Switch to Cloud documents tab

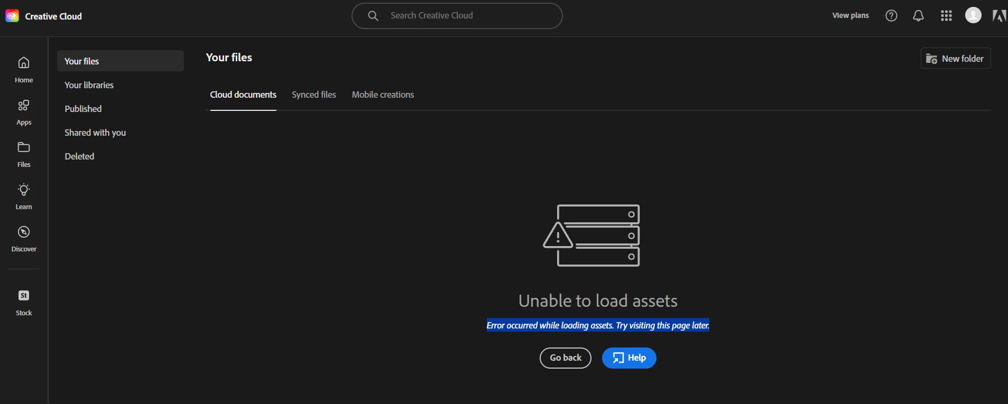click(x=243, y=95)
